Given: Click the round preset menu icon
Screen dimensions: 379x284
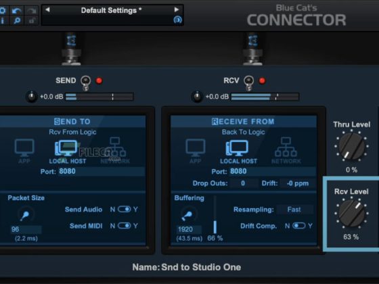Looking at the screenshot, I should [x=177, y=20].
